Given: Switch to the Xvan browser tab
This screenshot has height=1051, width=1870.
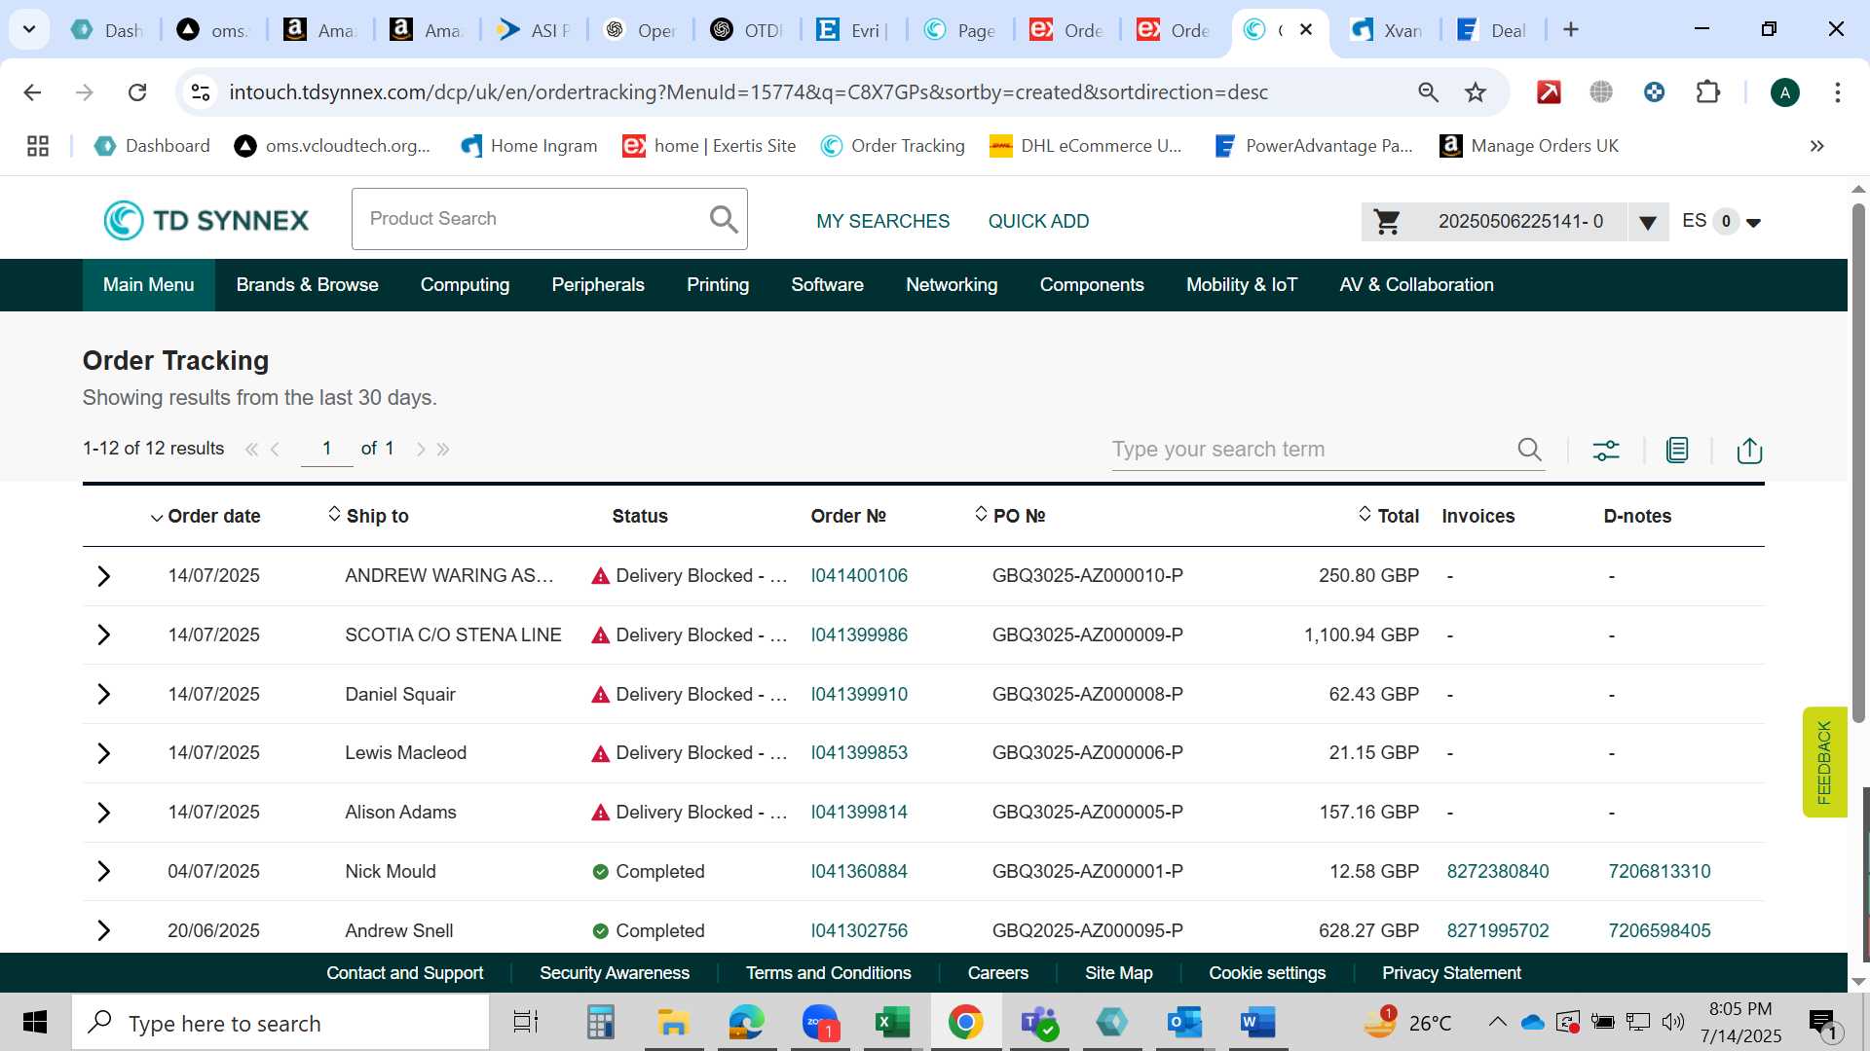Looking at the screenshot, I should point(1387,30).
